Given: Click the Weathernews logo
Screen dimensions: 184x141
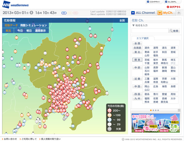Looking at the screenshot, I should (15, 4).
